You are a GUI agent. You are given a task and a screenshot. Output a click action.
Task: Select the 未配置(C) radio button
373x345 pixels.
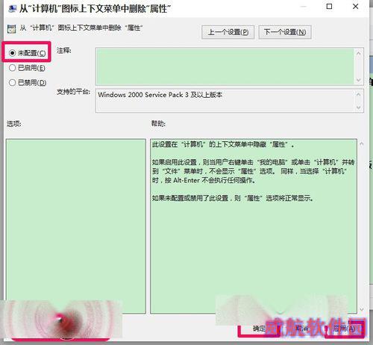(27, 53)
